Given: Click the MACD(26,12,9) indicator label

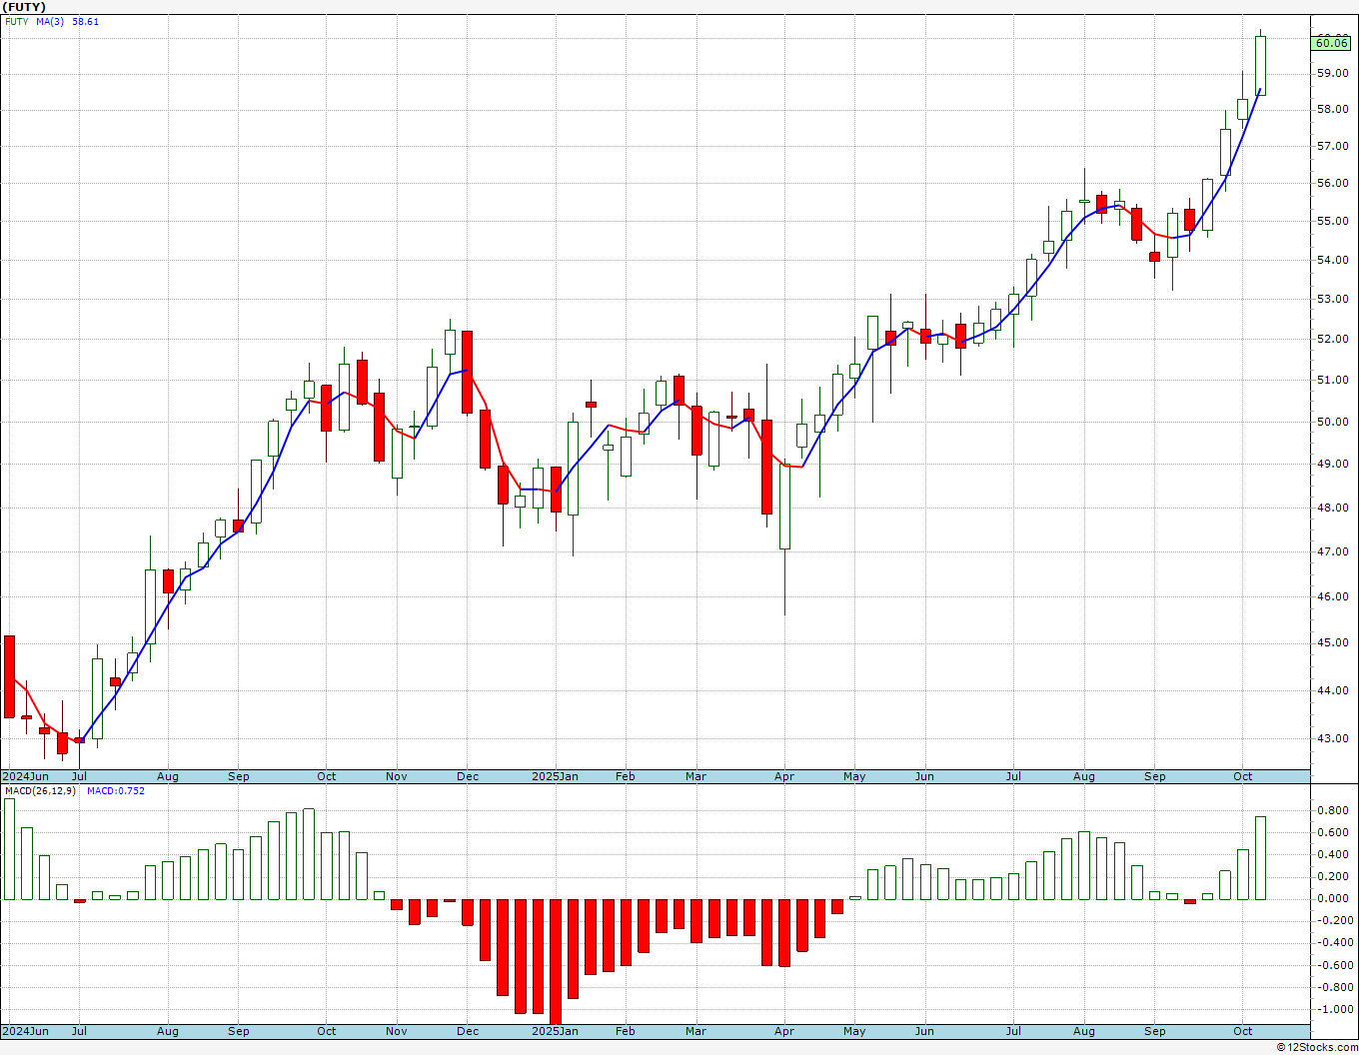Looking at the screenshot, I should (40, 791).
